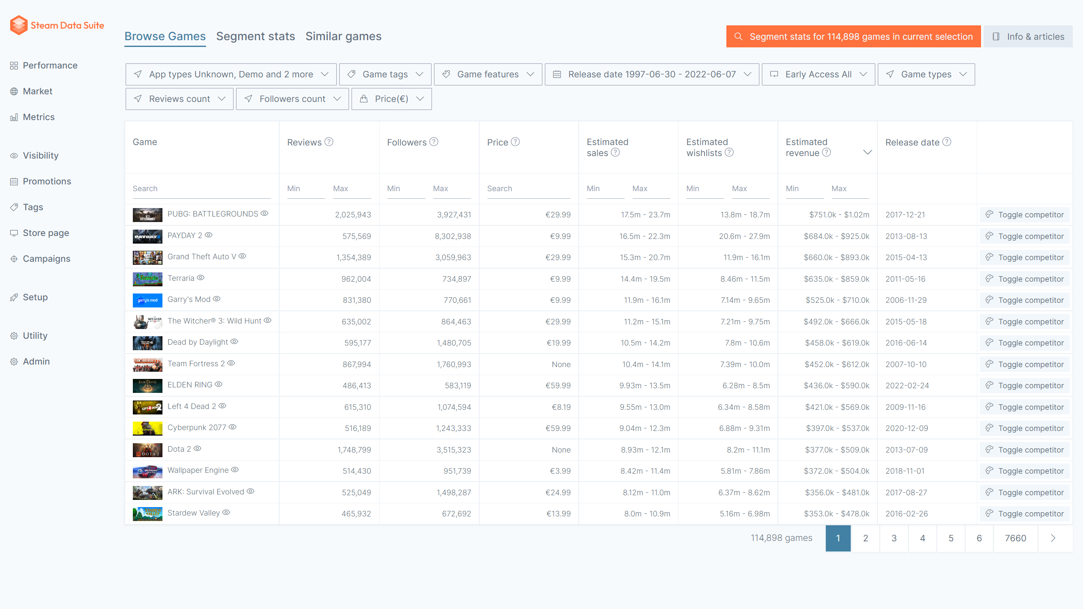Open the Metrics bar chart icon

[x=14, y=117]
